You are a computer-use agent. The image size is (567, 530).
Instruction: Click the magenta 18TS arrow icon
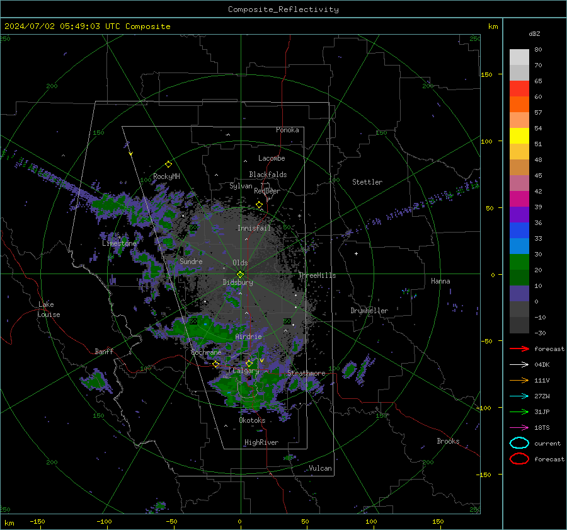[x=519, y=428]
